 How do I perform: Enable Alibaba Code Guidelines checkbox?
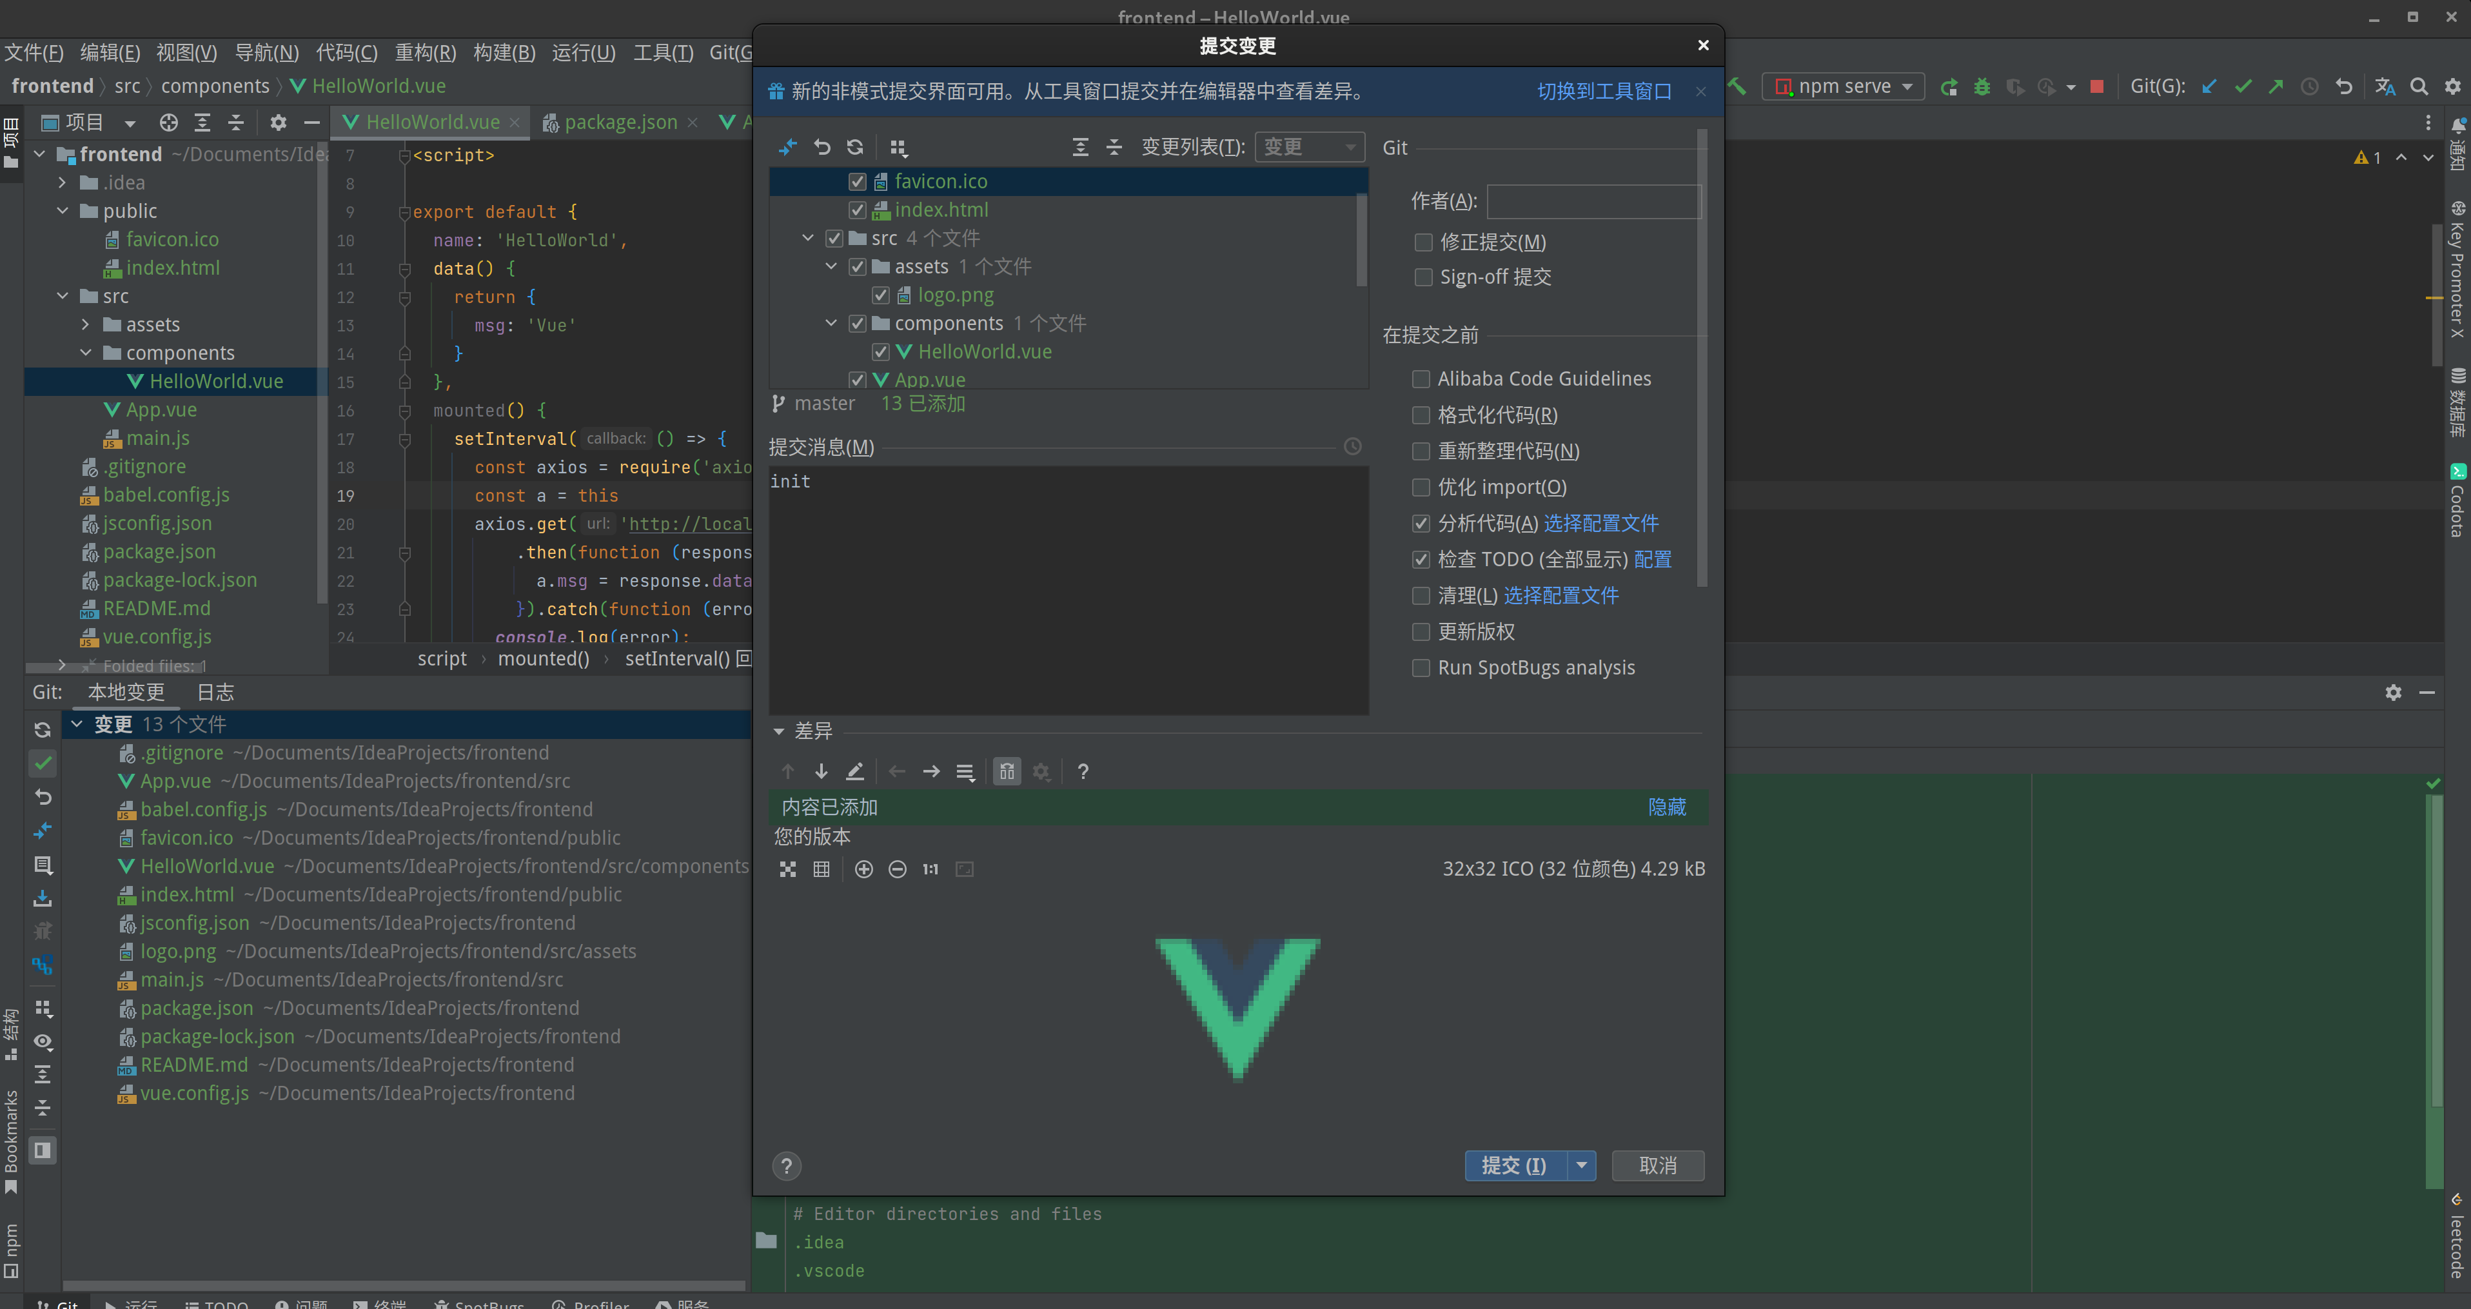click(x=1421, y=379)
